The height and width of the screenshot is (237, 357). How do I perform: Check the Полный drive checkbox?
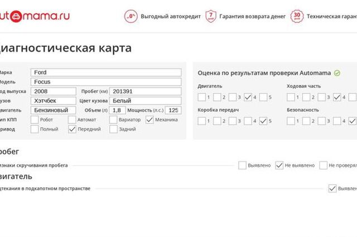click(35, 129)
